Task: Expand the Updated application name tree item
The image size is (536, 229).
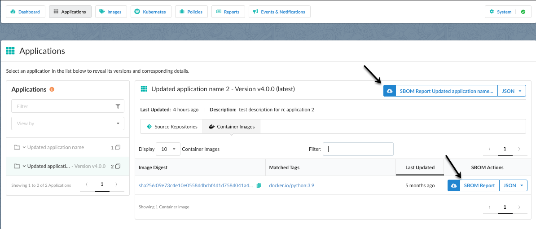Action: tap(24, 147)
